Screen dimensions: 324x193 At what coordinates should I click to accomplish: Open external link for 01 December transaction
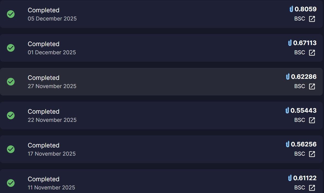pos(312,53)
